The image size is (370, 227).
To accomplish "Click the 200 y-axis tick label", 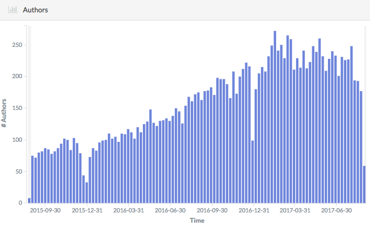I will coord(18,76).
